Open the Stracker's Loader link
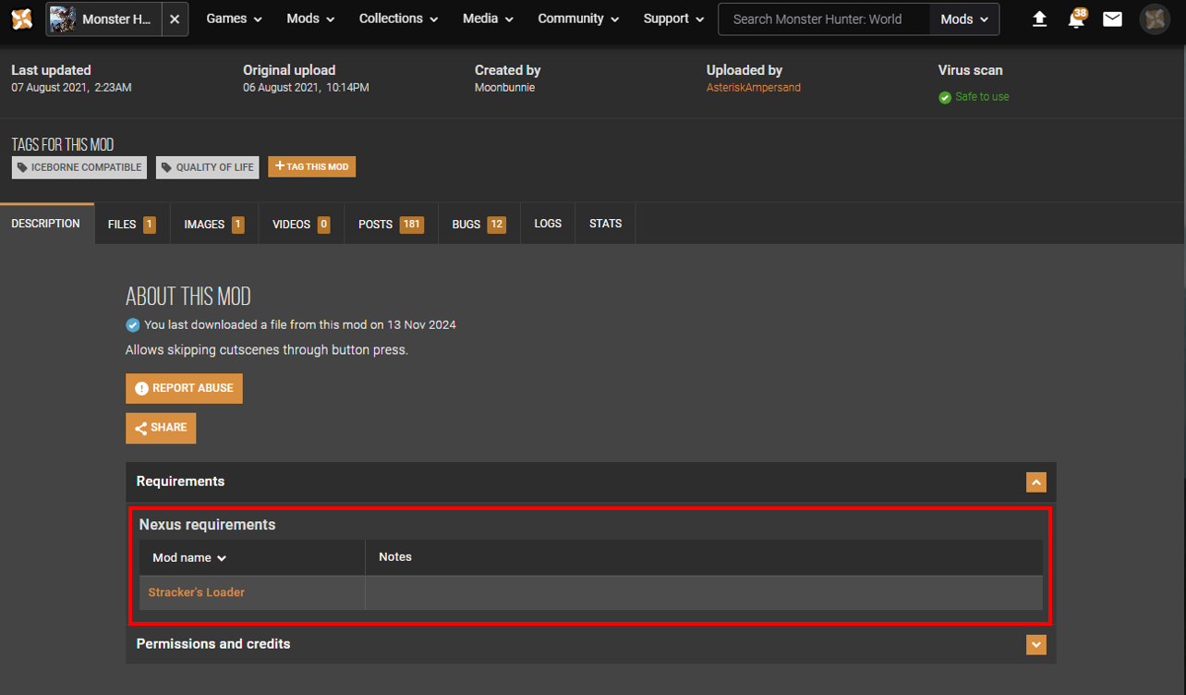 [197, 592]
